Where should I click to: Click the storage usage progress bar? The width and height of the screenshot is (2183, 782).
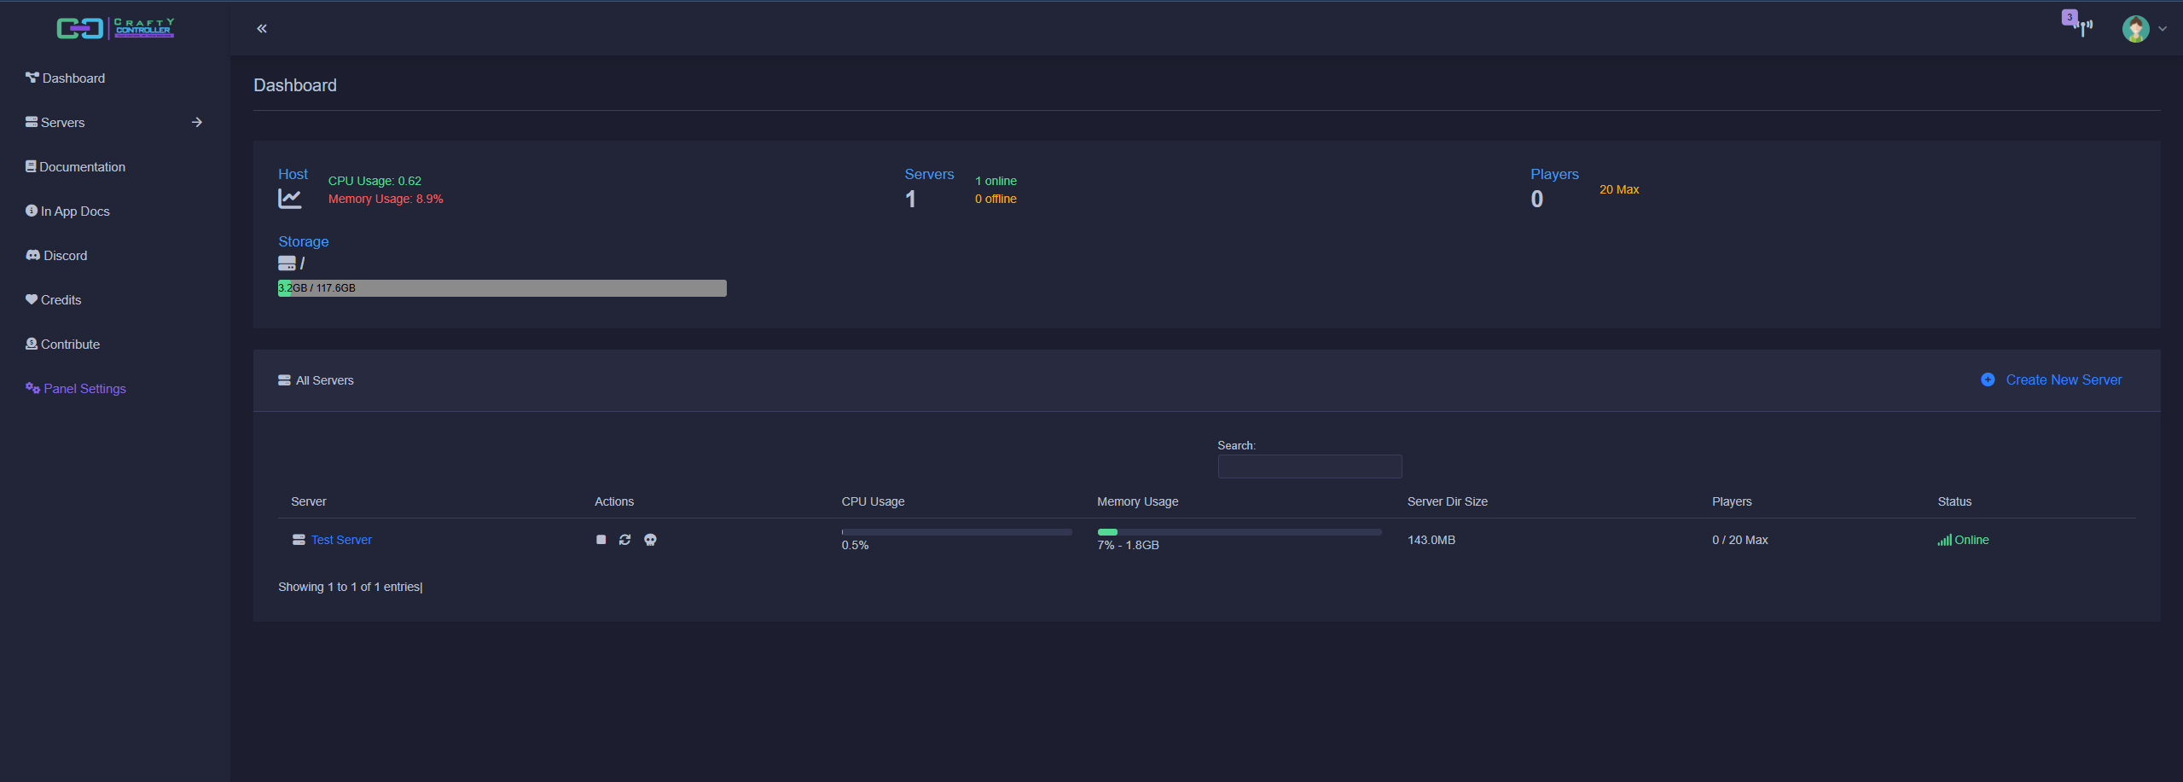(502, 288)
